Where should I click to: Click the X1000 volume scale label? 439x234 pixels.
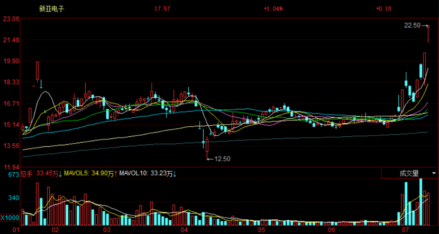(x=10, y=218)
